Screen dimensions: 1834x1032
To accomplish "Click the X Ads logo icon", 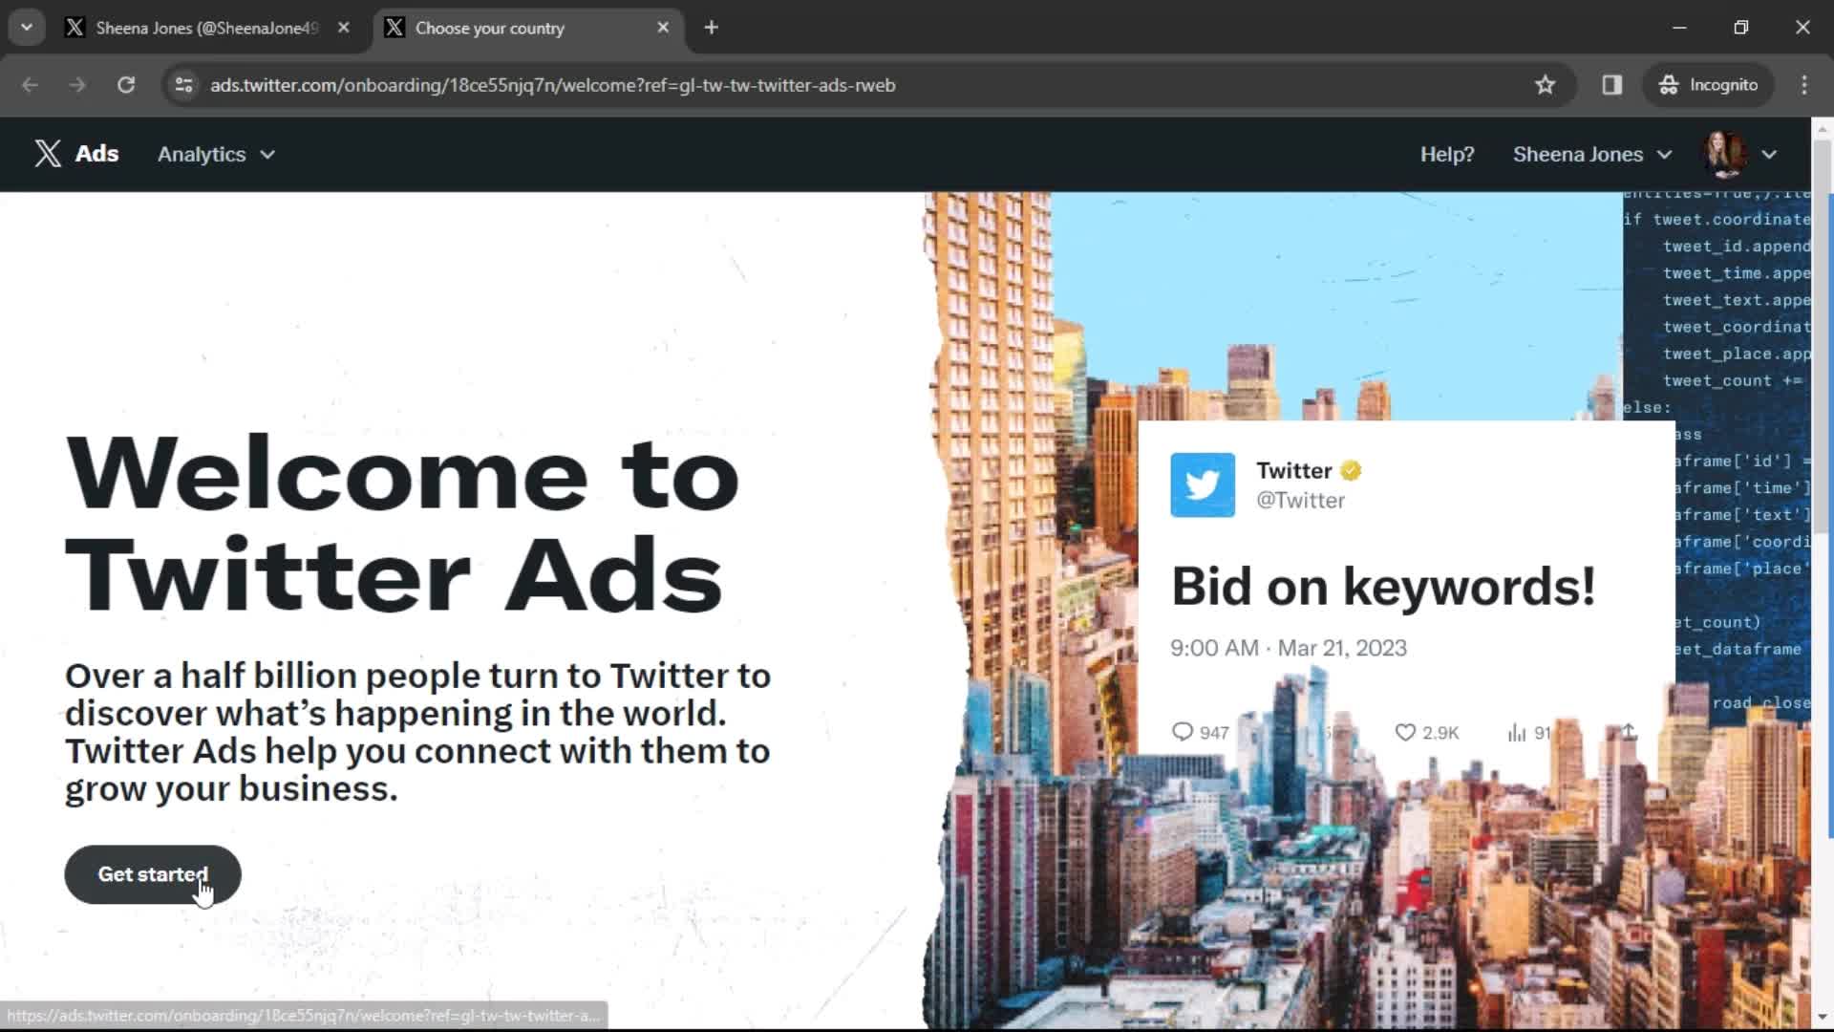I will pos(48,154).
